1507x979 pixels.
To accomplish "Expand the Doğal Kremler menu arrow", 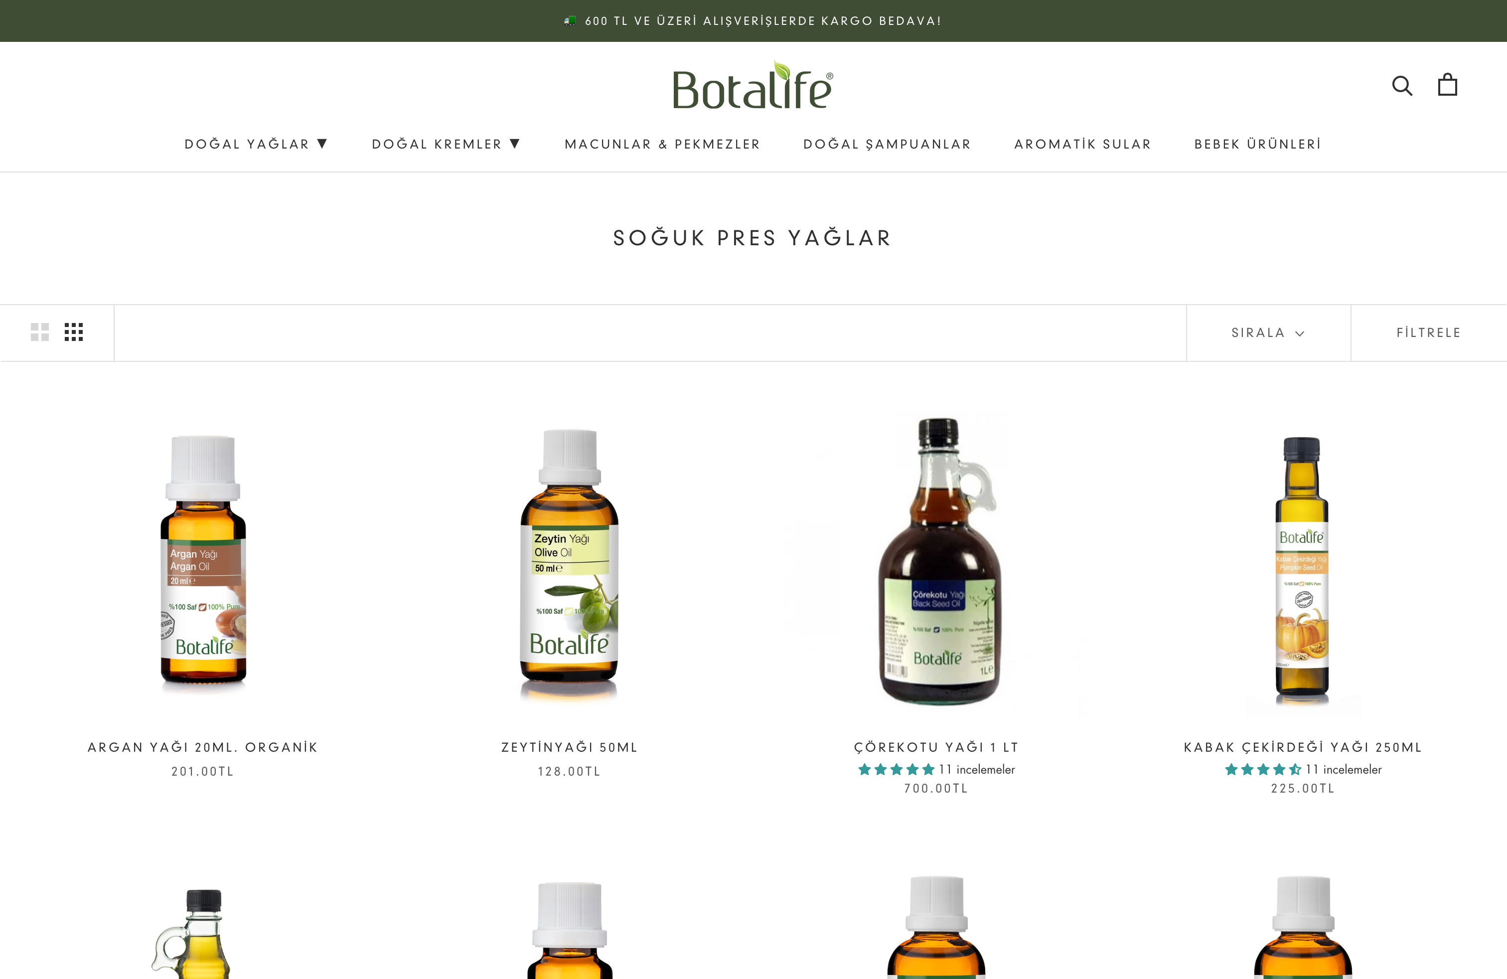I will [x=515, y=144].
